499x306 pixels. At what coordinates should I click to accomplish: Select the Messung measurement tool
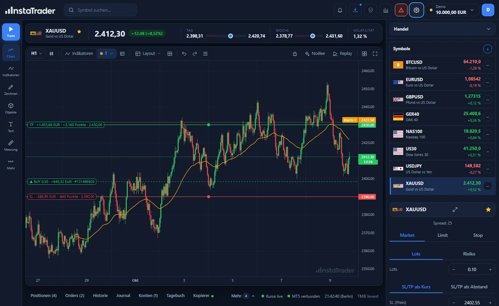click(11, 146)
